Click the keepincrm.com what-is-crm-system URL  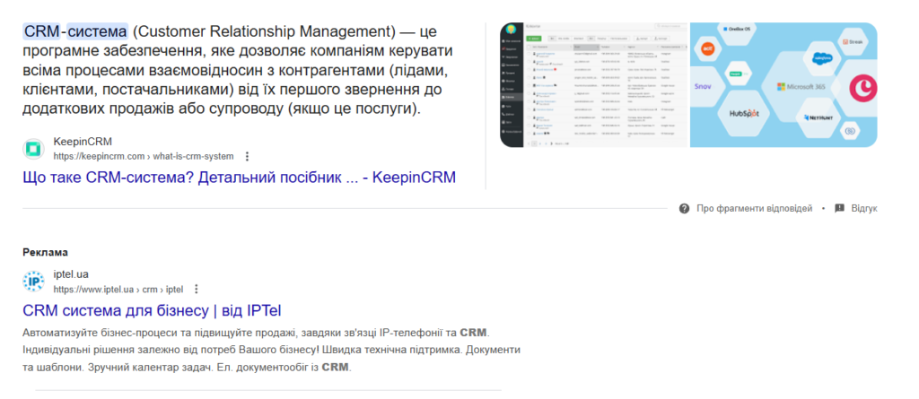pyautogui.click(x=144, y=156)
